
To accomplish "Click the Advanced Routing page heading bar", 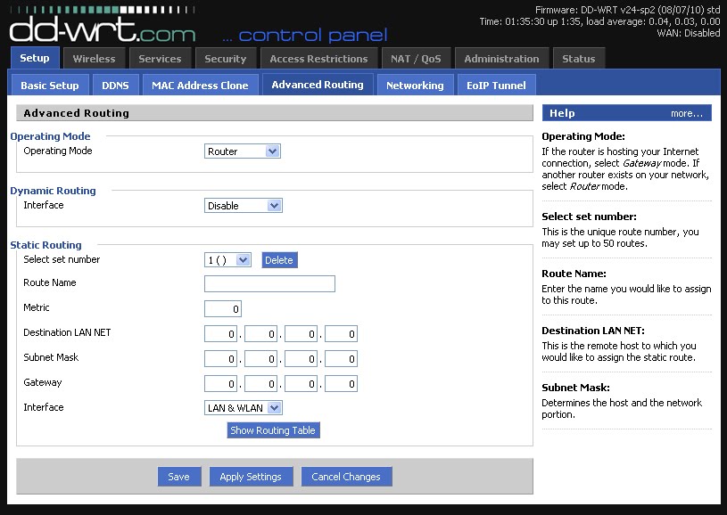I will point(275,113).
